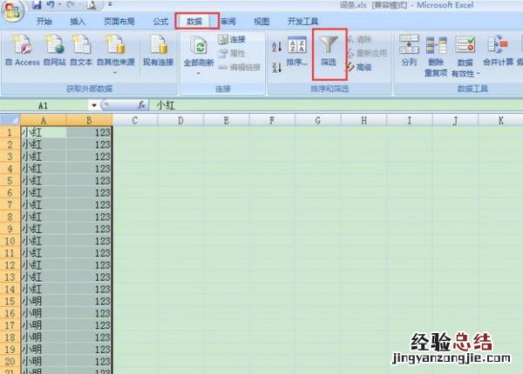Click Text to Columns (分列)
The height and width of the screenshot is (374, 523).
[x=410, y=50]
